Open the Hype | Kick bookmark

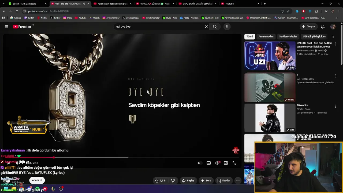(169, 18)
